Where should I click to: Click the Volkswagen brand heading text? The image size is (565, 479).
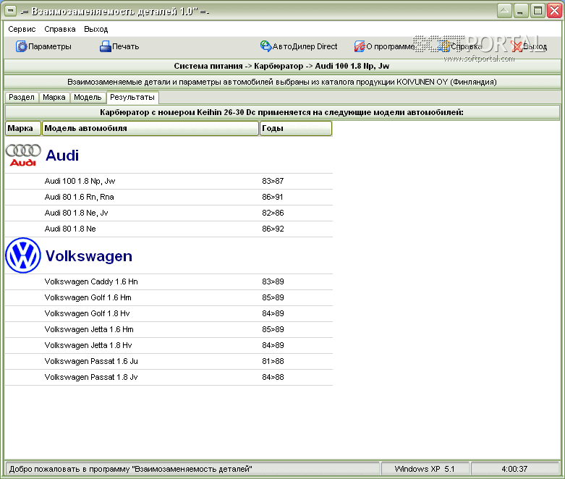89,256
